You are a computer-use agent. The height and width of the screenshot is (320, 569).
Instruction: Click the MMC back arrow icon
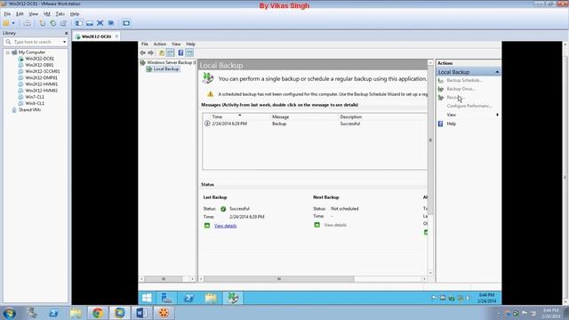[x=143, y=53]
